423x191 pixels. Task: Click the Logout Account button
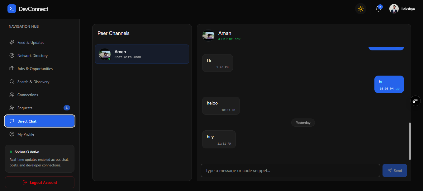[x=40, y=182]
